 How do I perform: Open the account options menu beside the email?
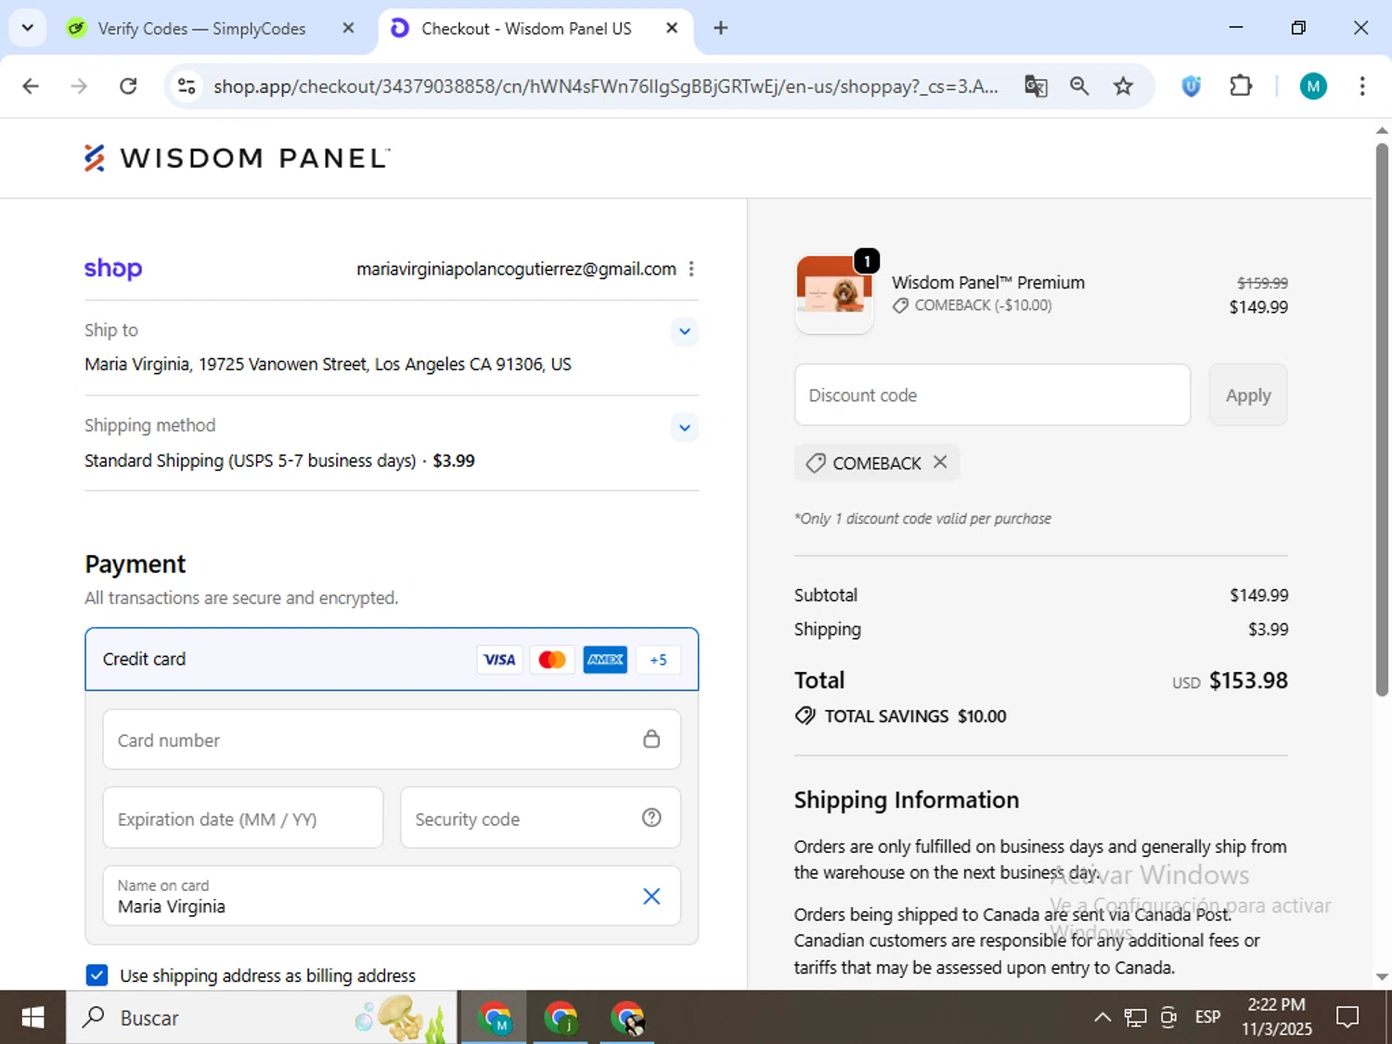click(691, 269)
